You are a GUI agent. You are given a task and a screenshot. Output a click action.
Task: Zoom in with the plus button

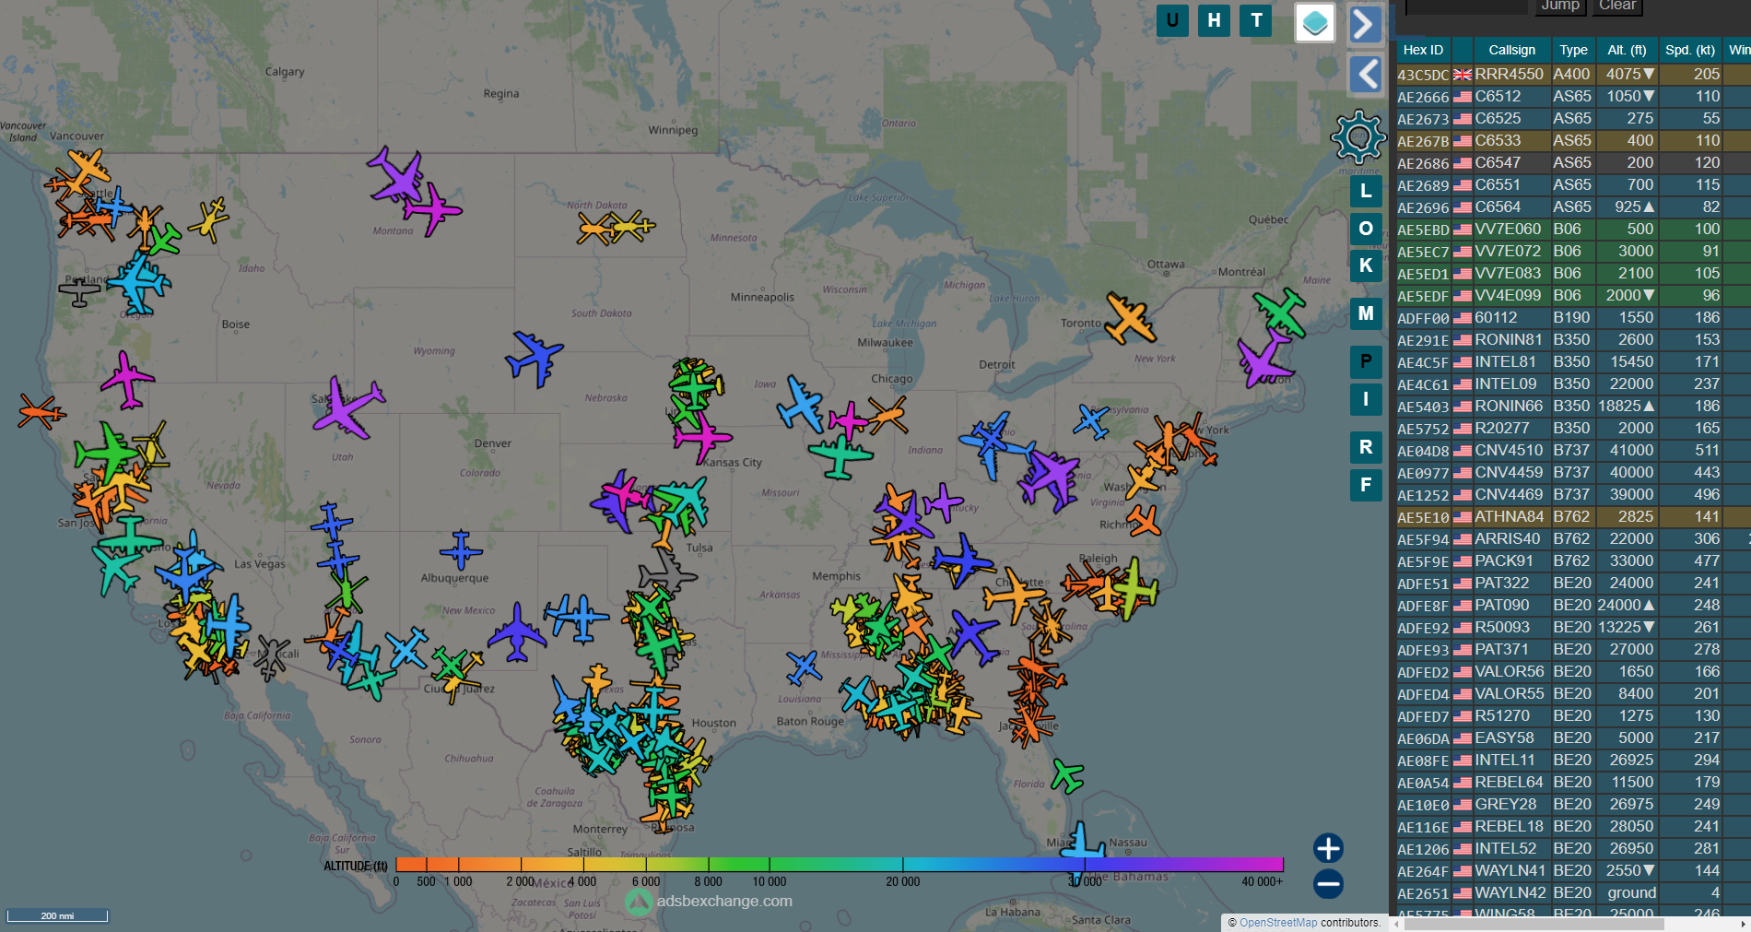[1328, 848]
